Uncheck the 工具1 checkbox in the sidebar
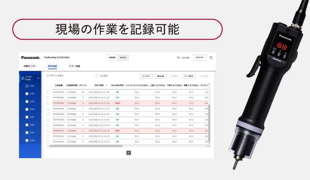 (x=27, y=86)
